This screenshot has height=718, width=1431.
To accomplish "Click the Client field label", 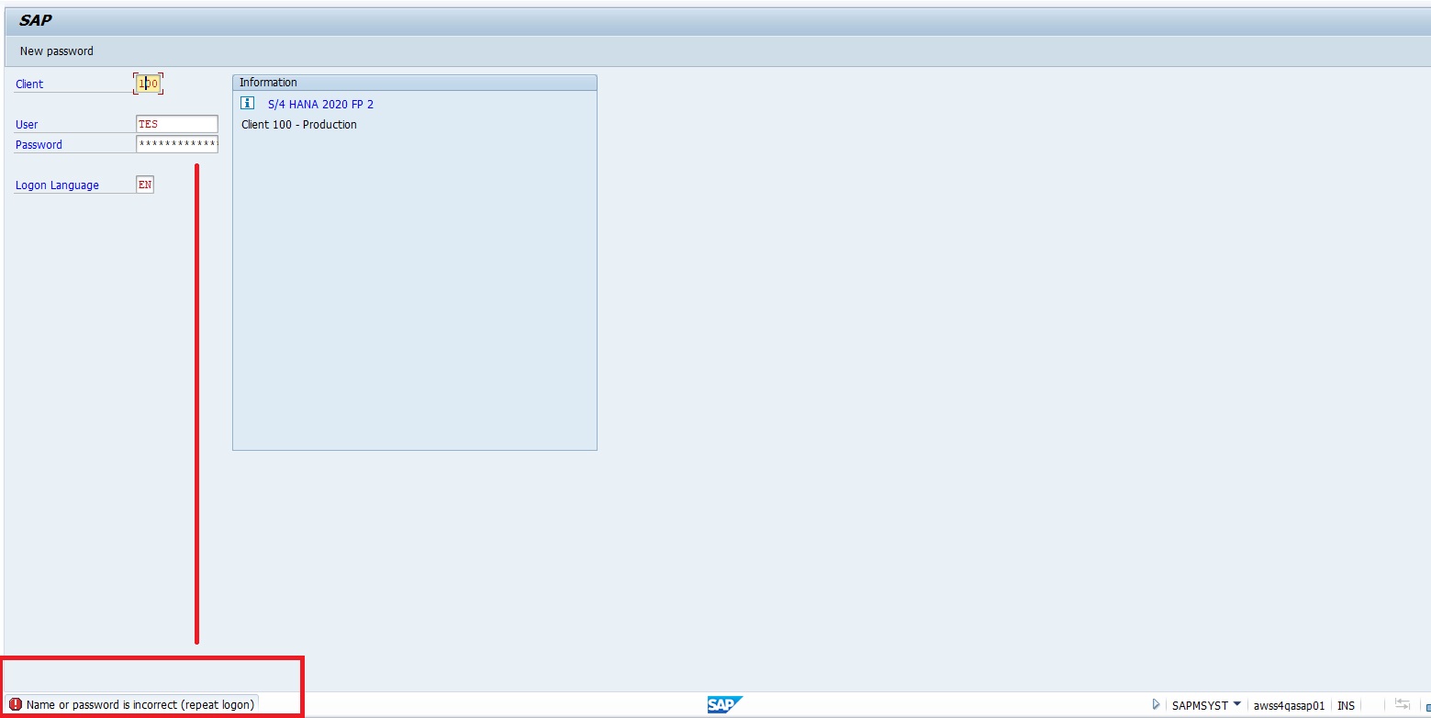I will click(x=29, y=84).
